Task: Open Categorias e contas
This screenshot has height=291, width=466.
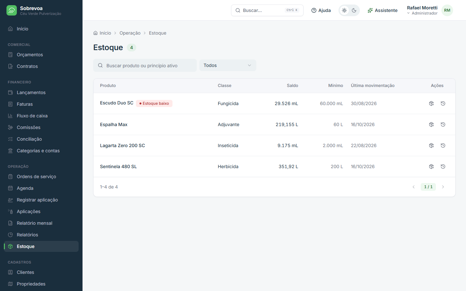Action: coord(41,151)
